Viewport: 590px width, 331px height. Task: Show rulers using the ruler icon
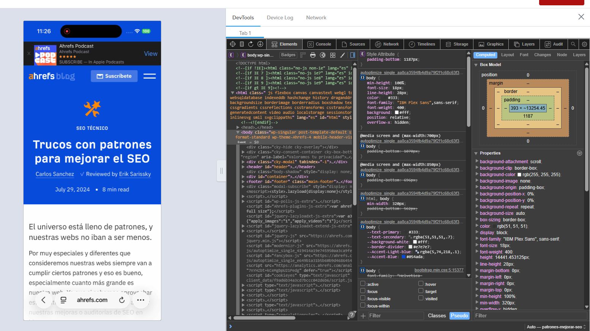303,55
